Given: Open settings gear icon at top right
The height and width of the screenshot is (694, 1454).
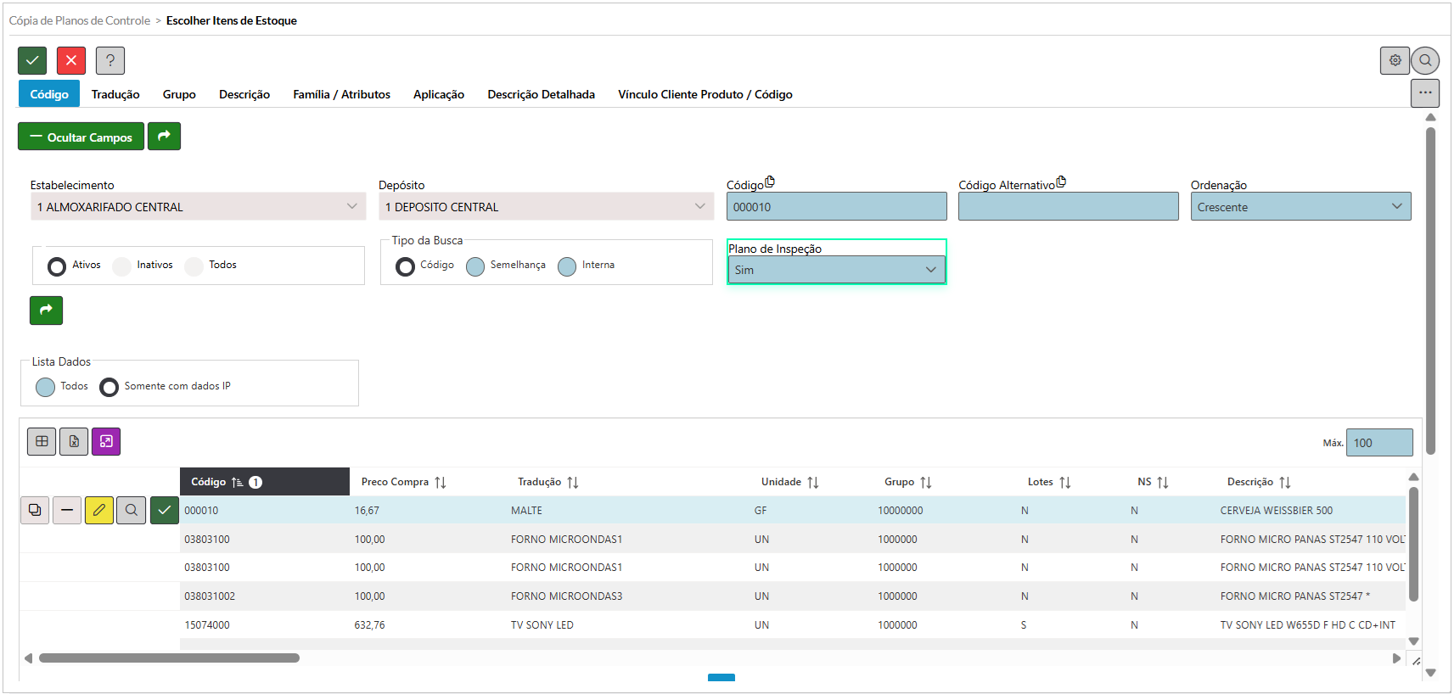Looking at the screenshot, I should click(x=1395, y=60).
